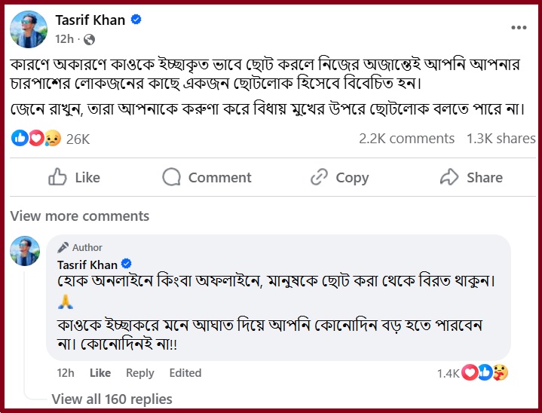Reply to Tasrif Khan's comment
This screenshot has height=413, width=542.
pyautogui.click(x=140, y=373)
